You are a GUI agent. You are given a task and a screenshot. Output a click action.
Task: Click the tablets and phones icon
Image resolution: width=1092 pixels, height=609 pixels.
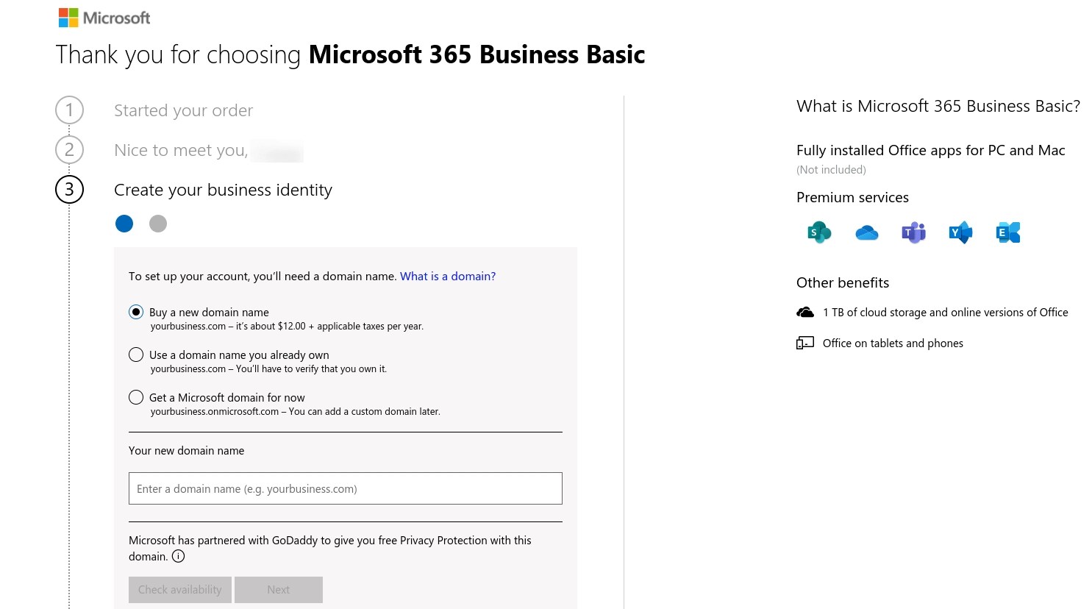(x=804, y=342)
